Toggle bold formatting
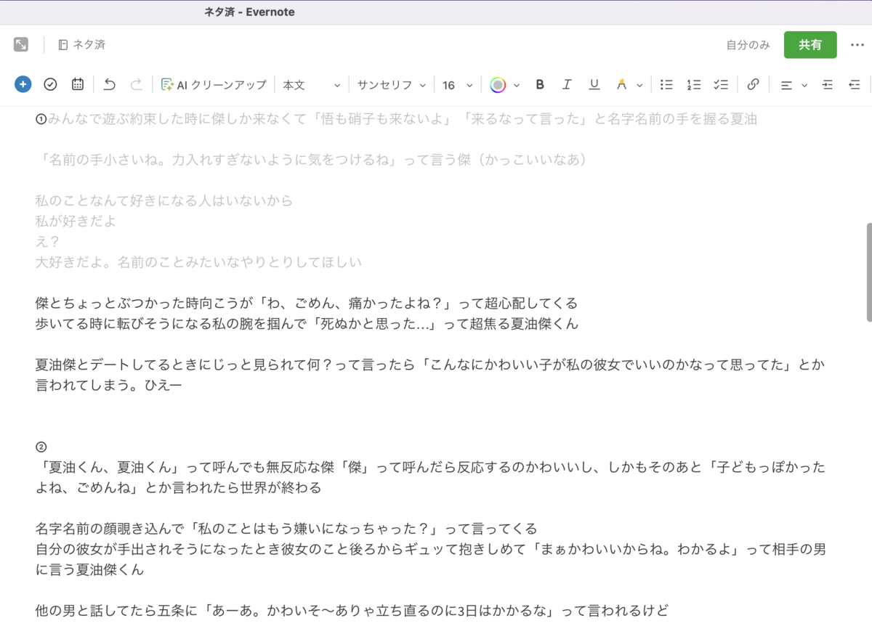 point(540,84)
